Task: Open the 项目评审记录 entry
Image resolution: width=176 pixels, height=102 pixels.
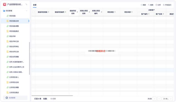Action: pyautogui.click(x=14, y=41)
